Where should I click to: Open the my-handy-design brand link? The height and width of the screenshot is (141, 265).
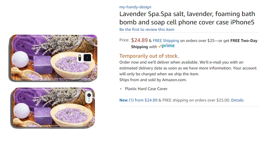135,7
